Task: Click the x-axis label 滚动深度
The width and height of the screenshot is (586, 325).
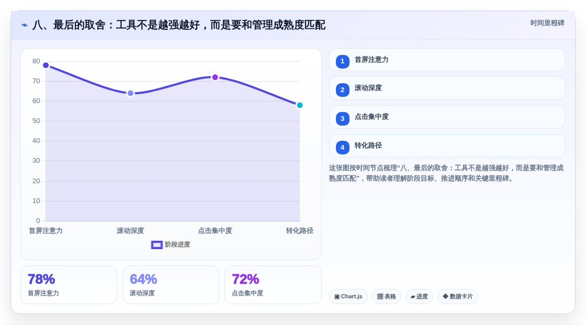Action: point(130,231)
